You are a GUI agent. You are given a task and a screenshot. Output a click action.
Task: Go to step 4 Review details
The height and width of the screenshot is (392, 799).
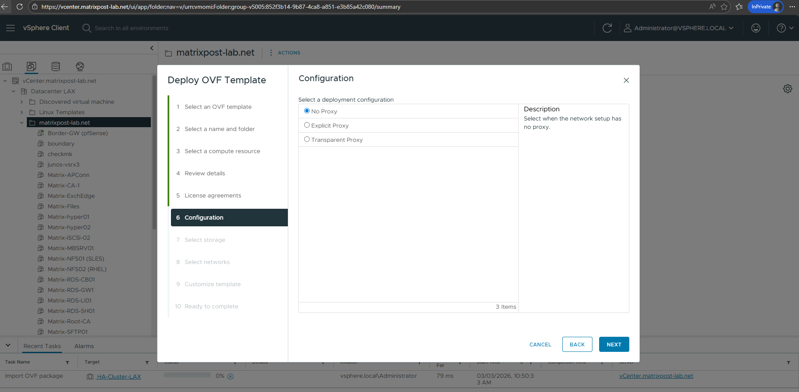204,173
